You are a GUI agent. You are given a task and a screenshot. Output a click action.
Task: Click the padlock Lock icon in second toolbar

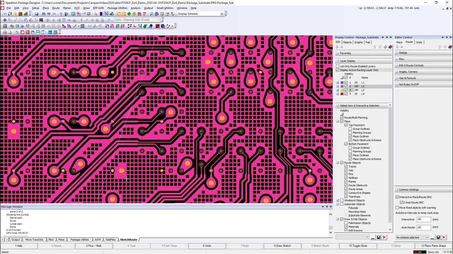click(x=97, y=20)
